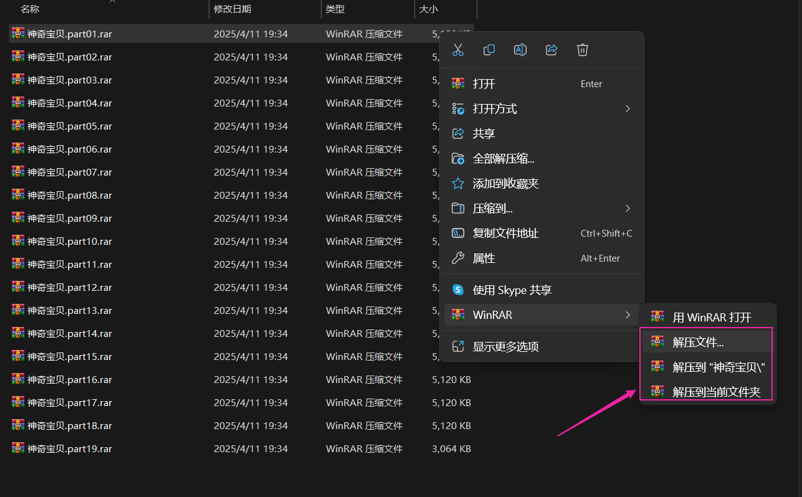Click 显示更多选项 menu entry

505,347
